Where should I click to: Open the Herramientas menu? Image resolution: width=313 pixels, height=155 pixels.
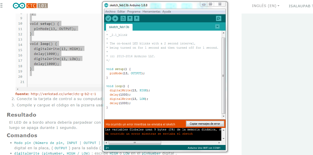coord(151,12)
